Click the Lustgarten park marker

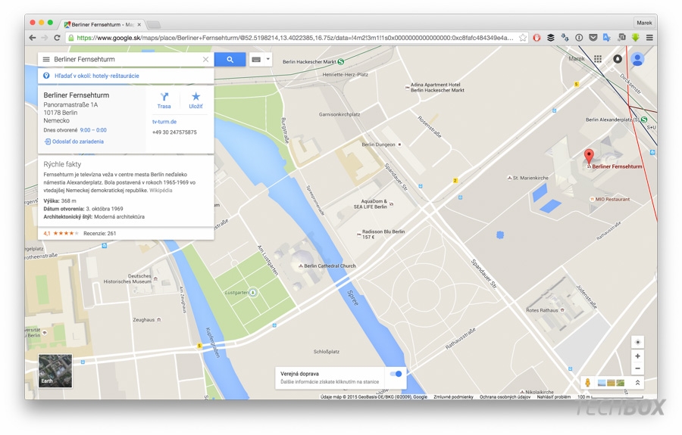click(x=252, y=292)
